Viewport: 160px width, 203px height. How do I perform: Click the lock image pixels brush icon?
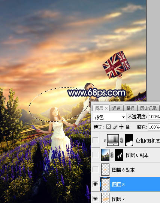(115, 127)
